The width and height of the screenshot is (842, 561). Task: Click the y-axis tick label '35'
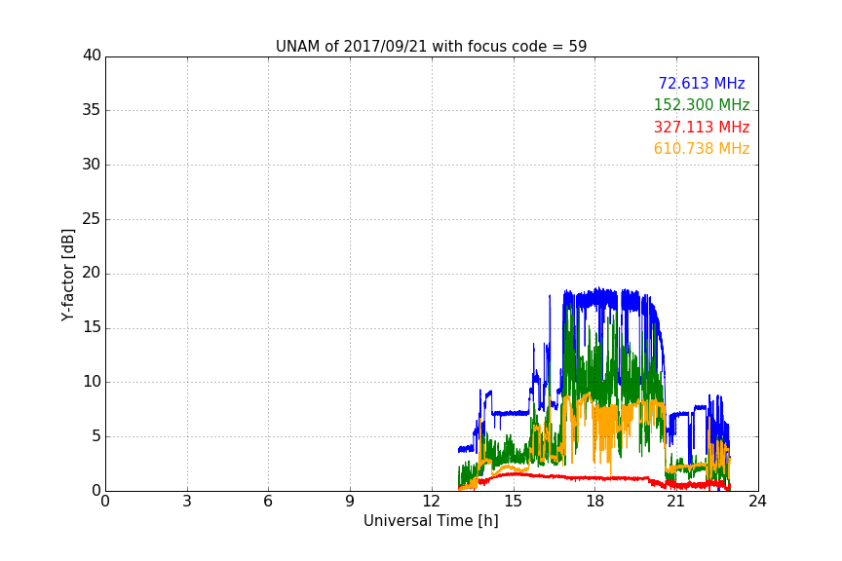pyautogui.click(x=92, y=110)
